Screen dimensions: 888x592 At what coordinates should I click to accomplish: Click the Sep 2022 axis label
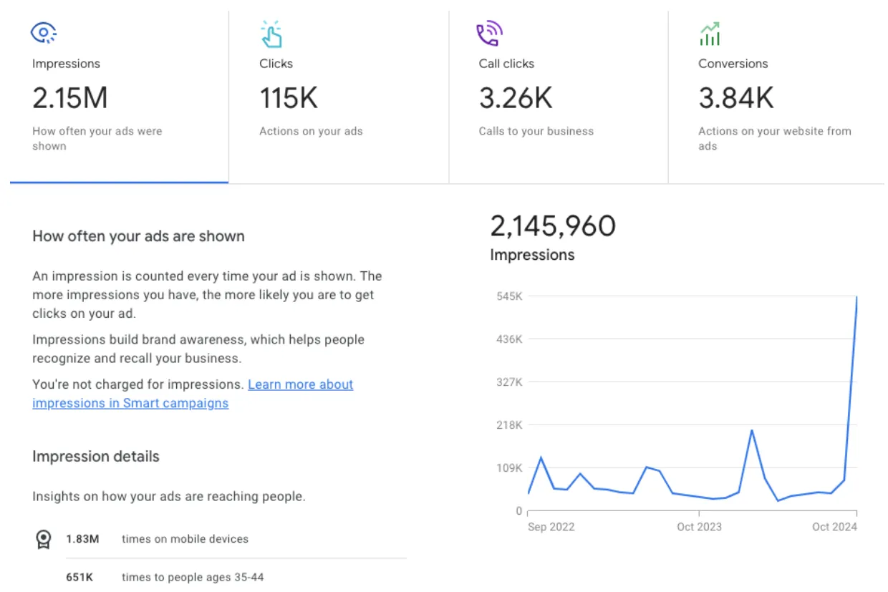(x=551, y=527)
